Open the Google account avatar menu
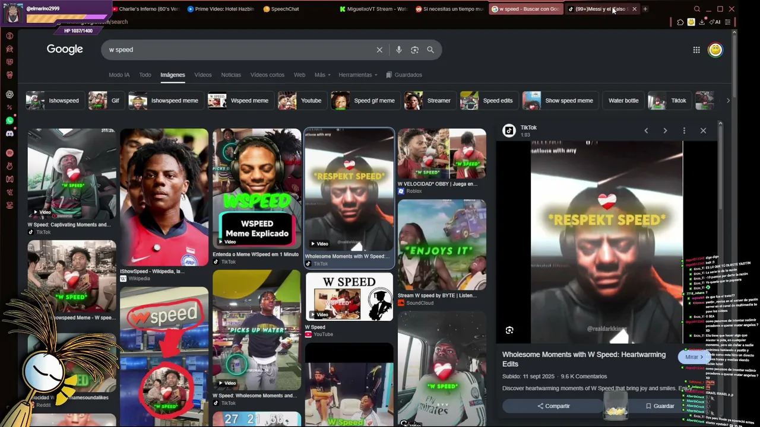Viewport: 760px width, 427px height. click(x=715, y=50)
